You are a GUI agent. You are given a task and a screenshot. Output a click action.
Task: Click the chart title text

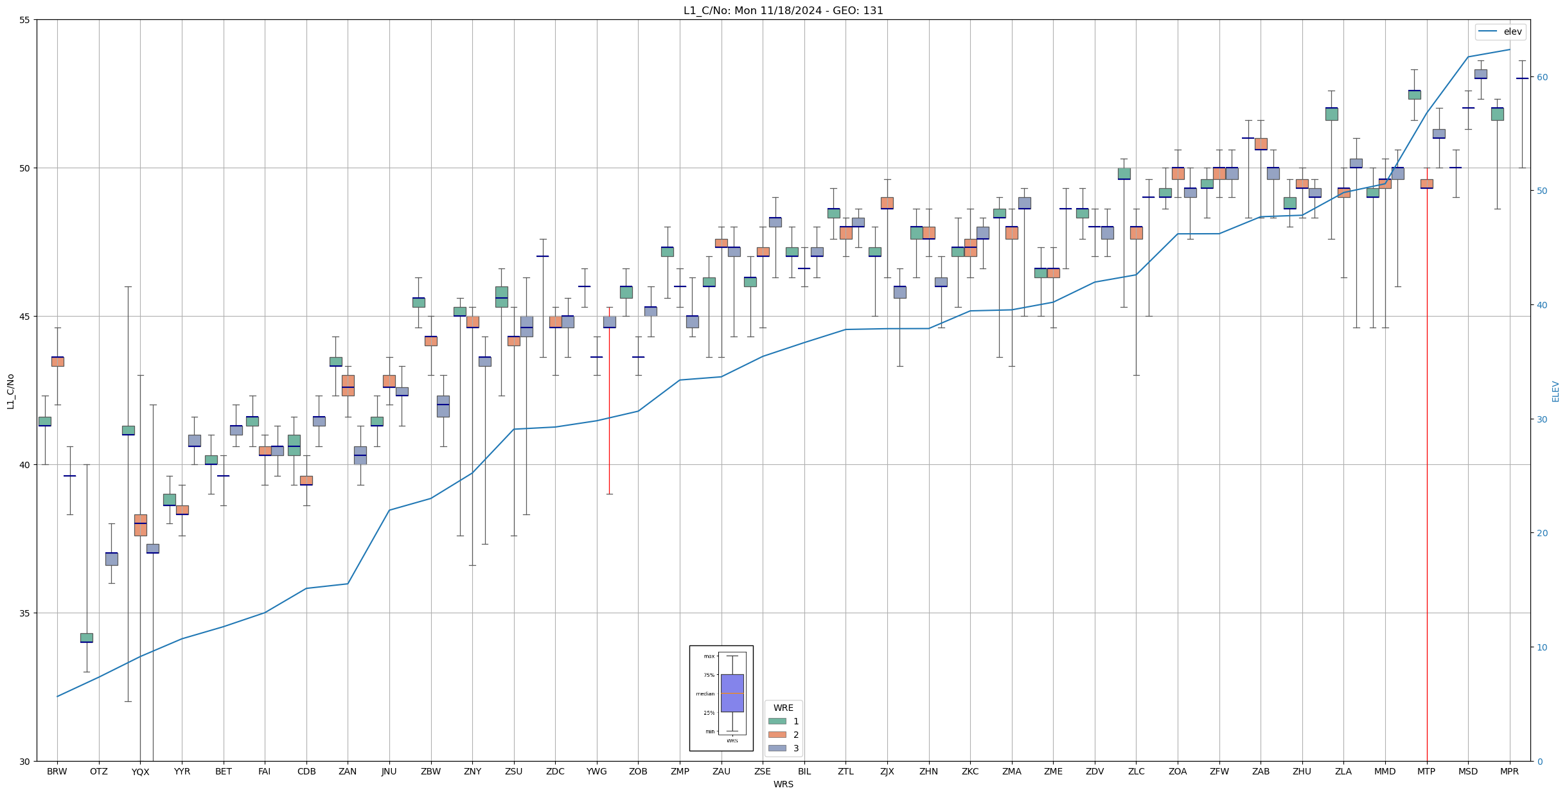[x=783, y=11]
